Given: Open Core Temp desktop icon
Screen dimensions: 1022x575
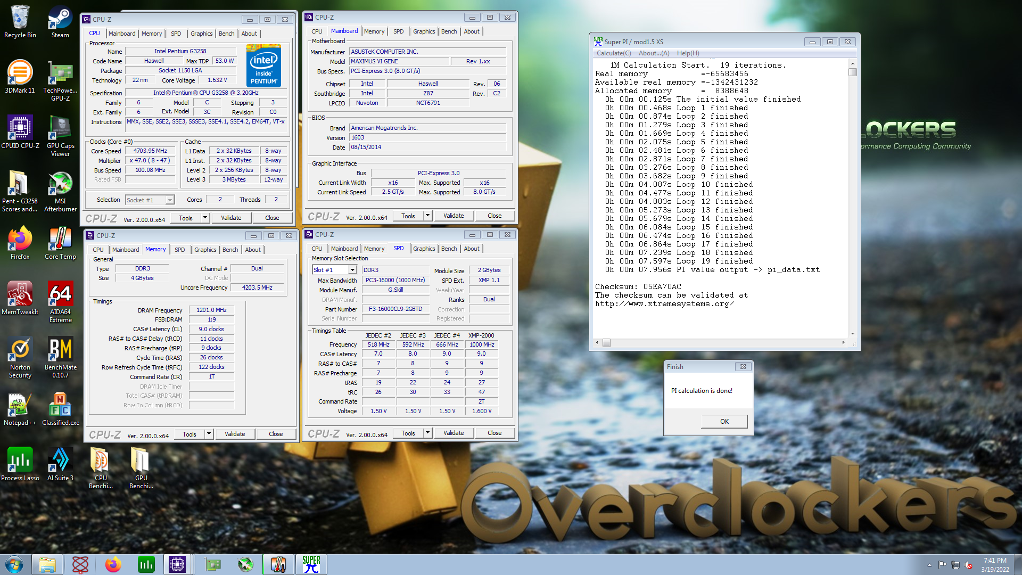Looking at the screenshot, I should click(60, 243).
